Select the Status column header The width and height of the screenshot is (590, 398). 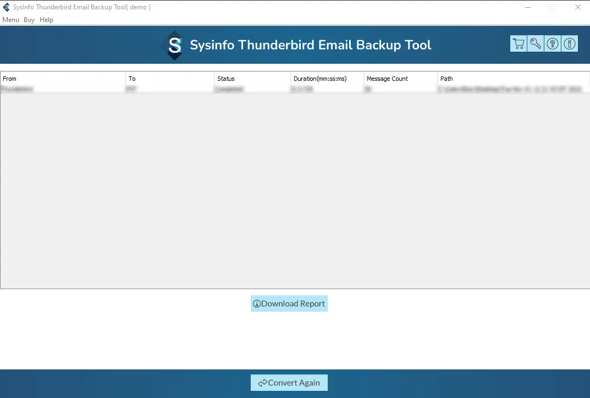tap(252, 79)
